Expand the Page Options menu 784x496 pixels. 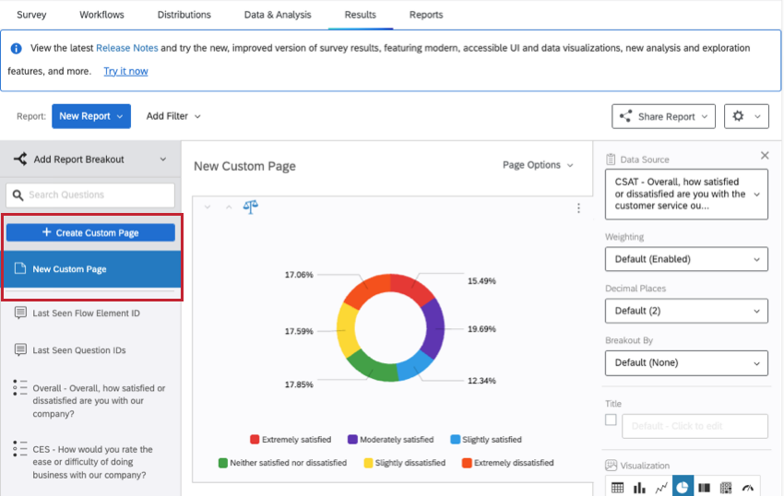click(538, 165)
